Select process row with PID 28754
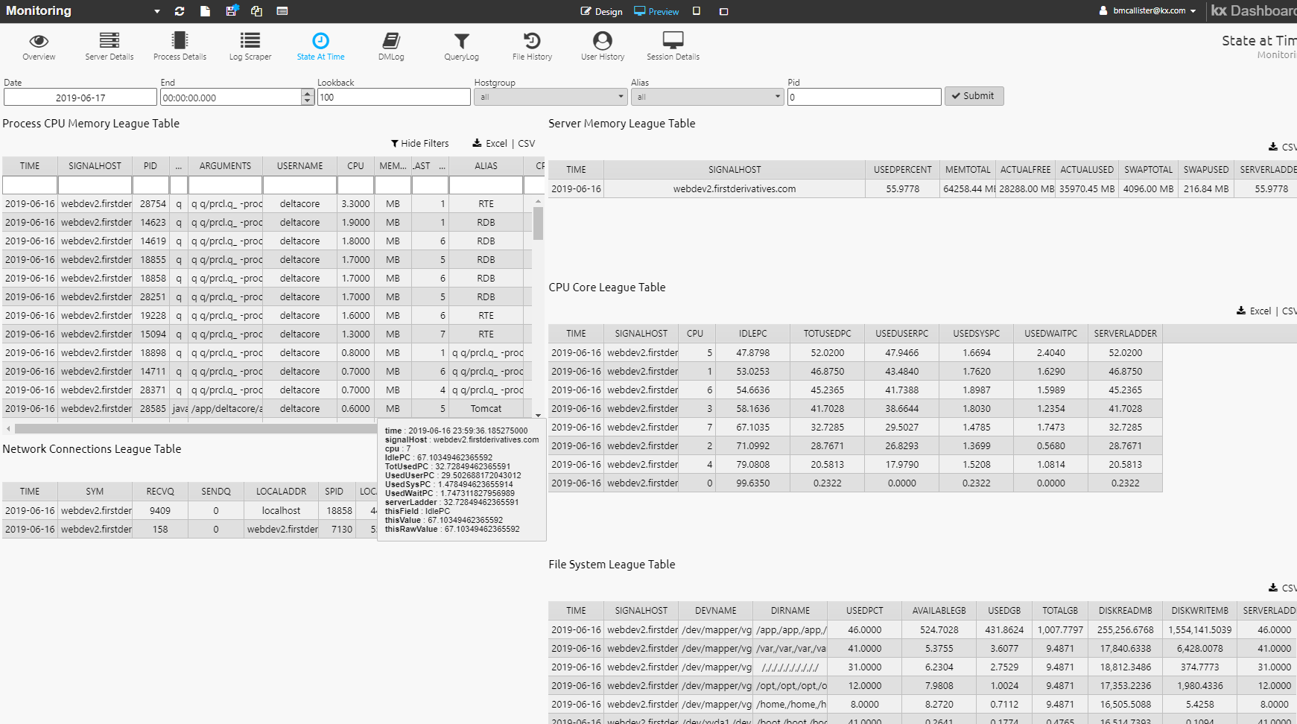Screen dimensions: 1297x724 [x=267, y=203]
